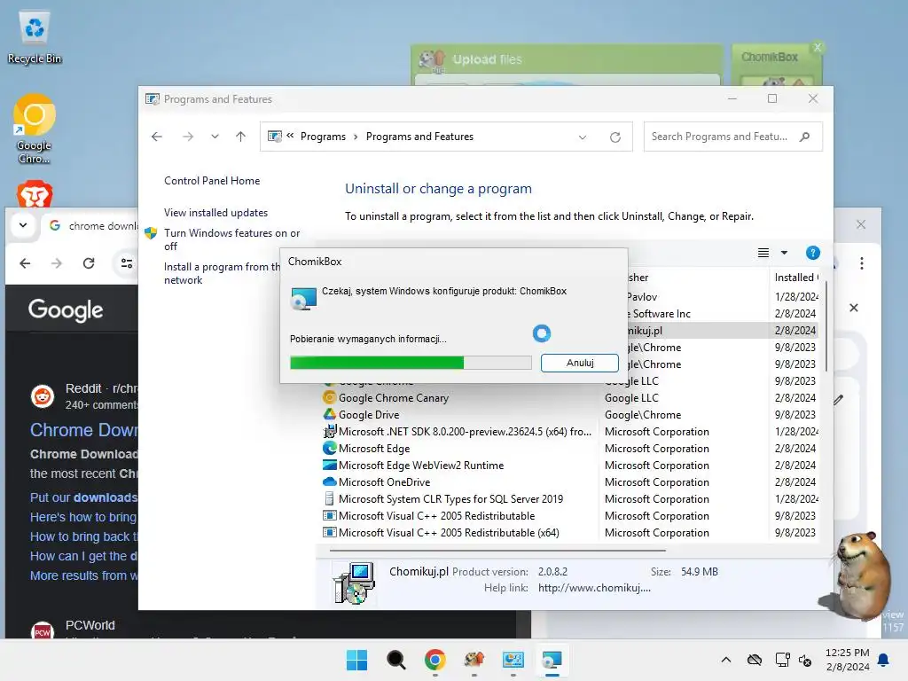Select Google Chrome Canary in the list
The height and width of the screenshot is (681, 908).
pyautogui.click(x=393, y=398)
